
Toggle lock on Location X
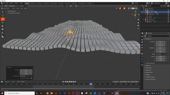167,42
